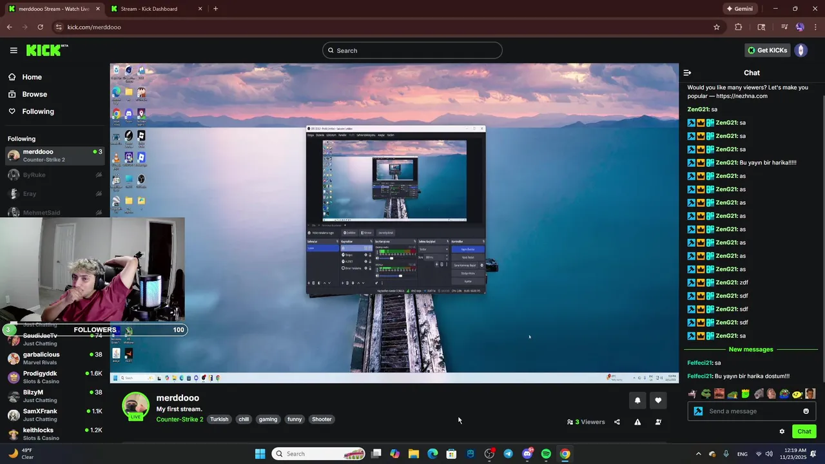825x464 pixels.
Task: Open Prodigyddk recommended channel
Action: tap(55, 377)
